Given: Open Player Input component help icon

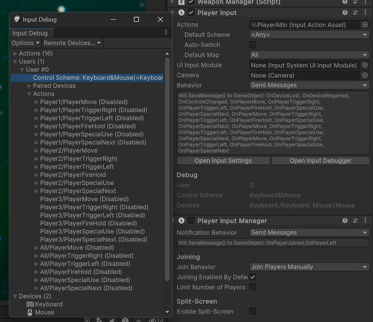Looking at the screenshot, I should coord(345,13).
